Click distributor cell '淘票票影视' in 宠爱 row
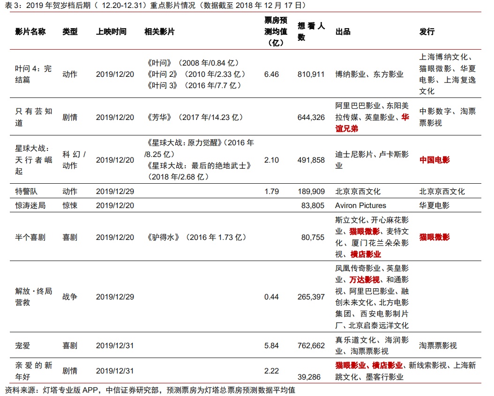 pos(438,345)
